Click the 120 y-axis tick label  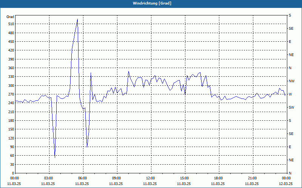(x=11, y=138)
